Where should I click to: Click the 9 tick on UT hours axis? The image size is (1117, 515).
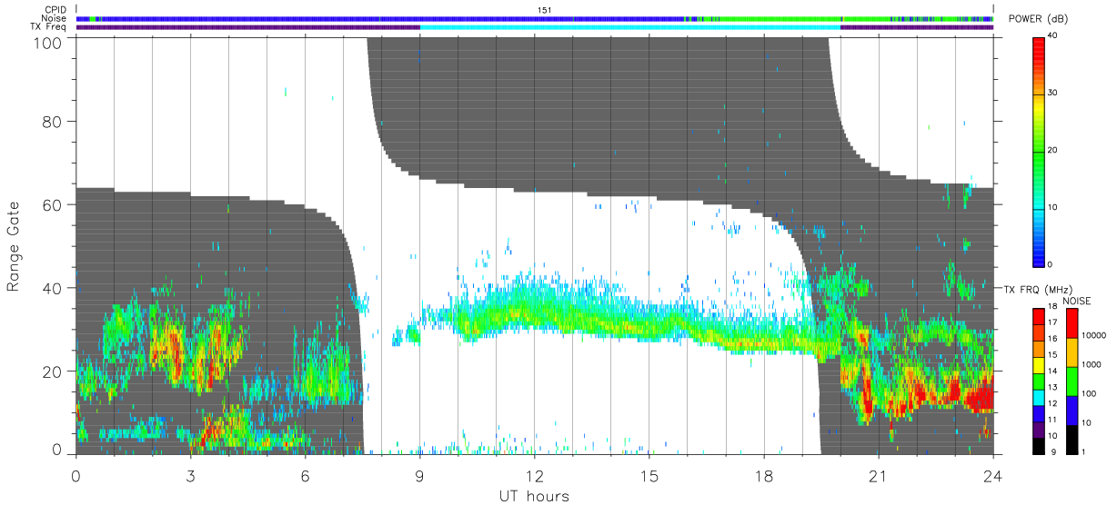419,474
